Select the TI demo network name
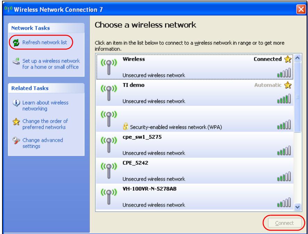Screen dimensions: 308x234 point(133,85)
